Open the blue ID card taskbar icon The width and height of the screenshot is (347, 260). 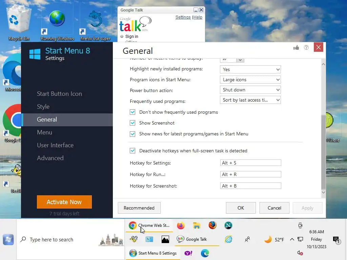[149, 239]
